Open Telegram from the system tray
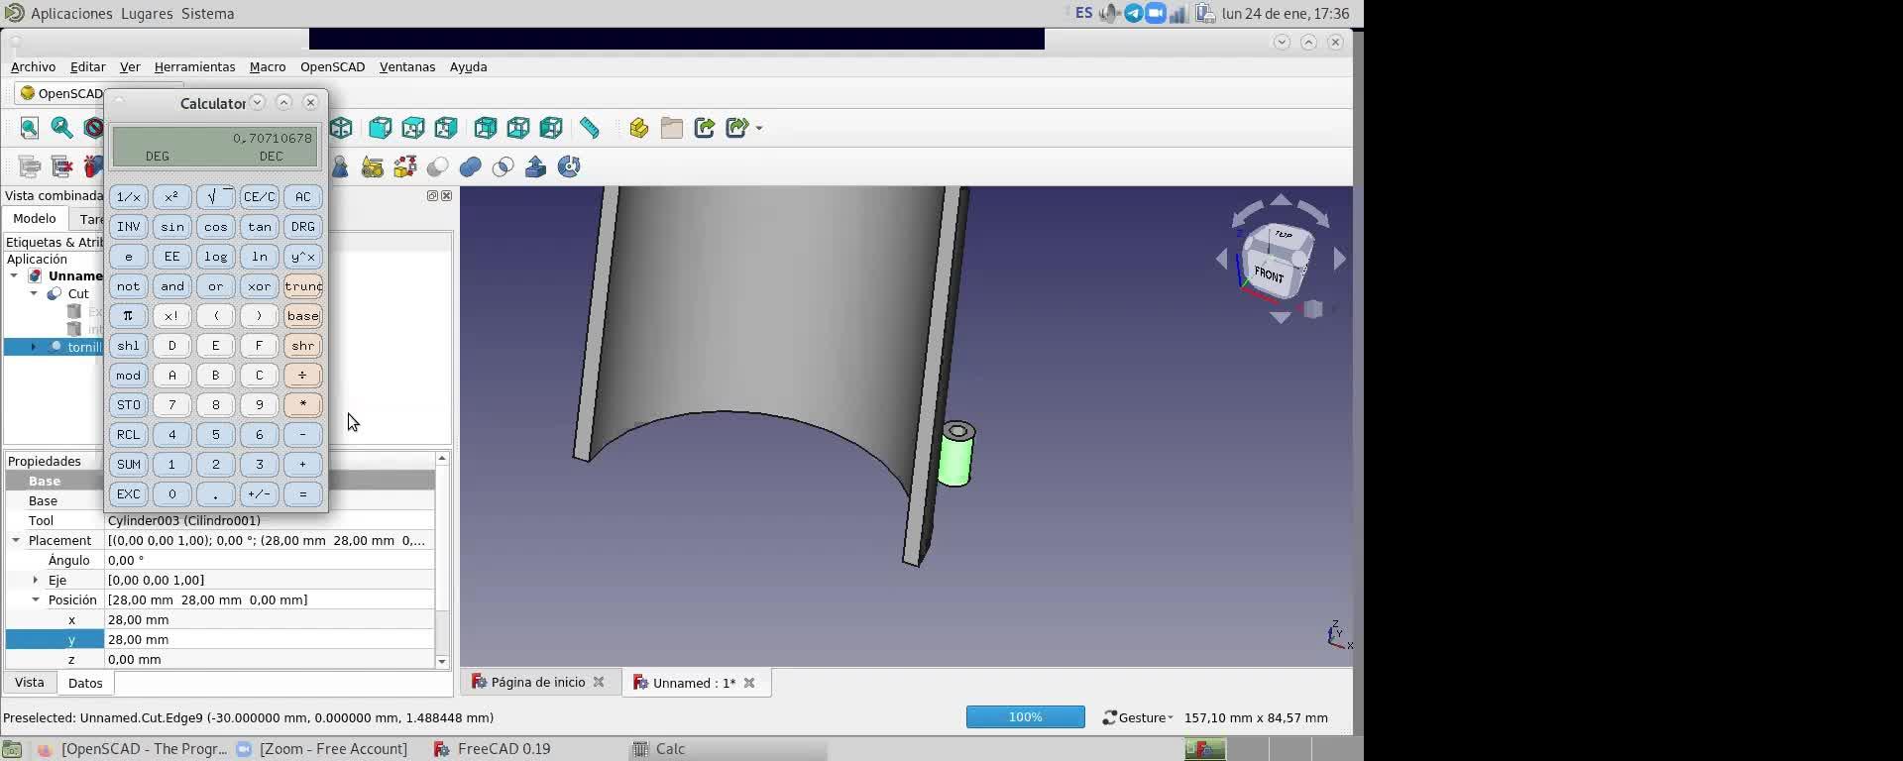1903x761 pixels. pos(1133,13)
